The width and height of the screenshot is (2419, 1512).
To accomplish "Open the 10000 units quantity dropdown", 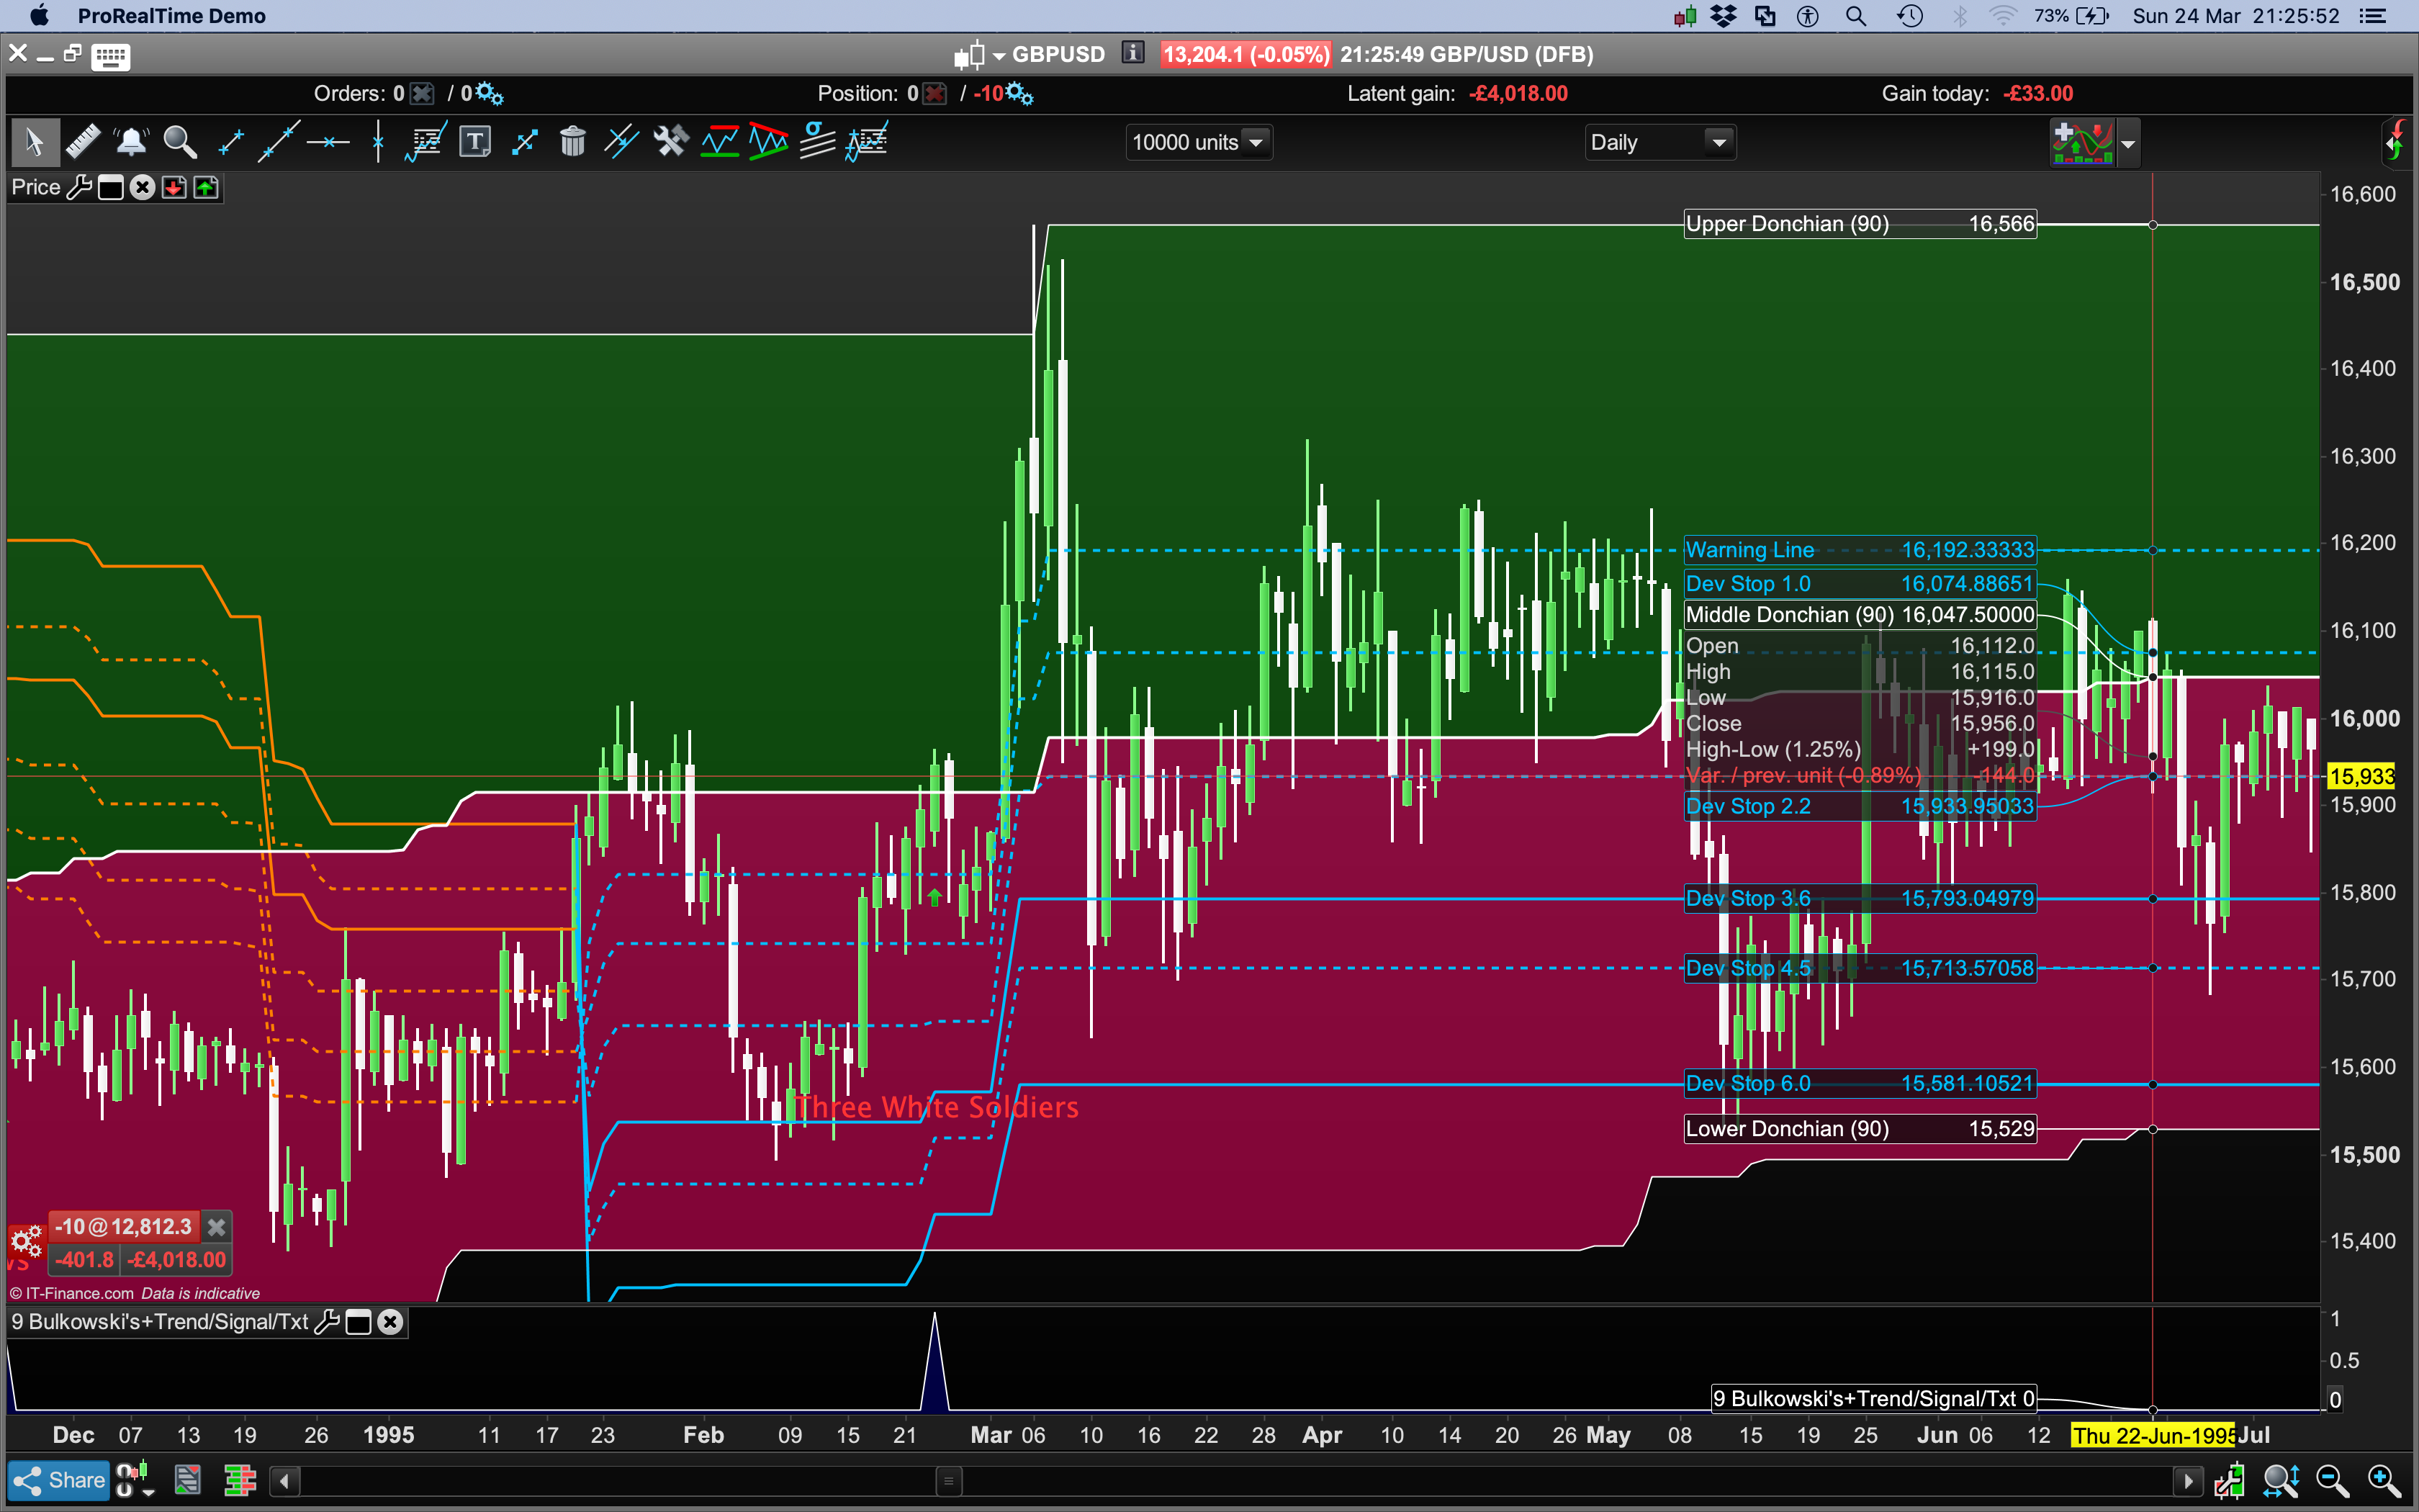I will click(1199, 143).
